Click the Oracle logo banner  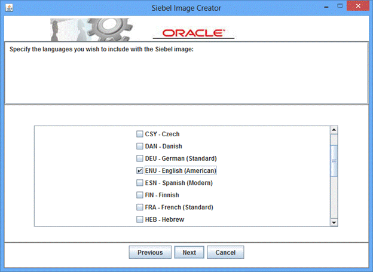(x=194, y=33)
